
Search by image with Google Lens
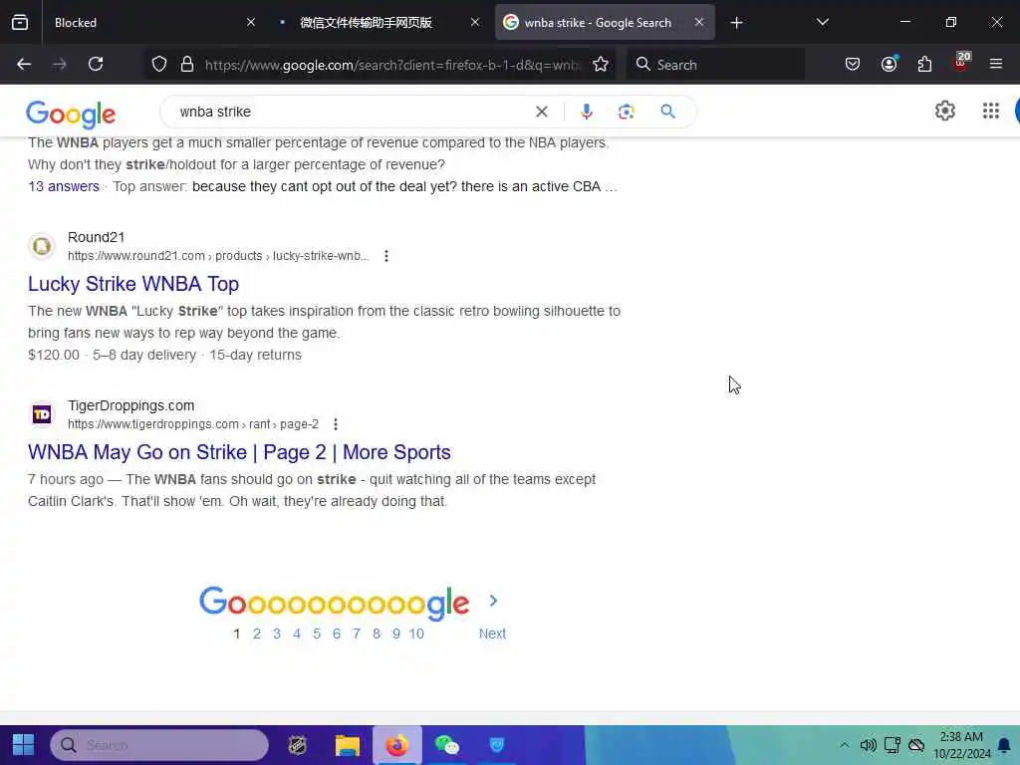[x=626, y=112]
